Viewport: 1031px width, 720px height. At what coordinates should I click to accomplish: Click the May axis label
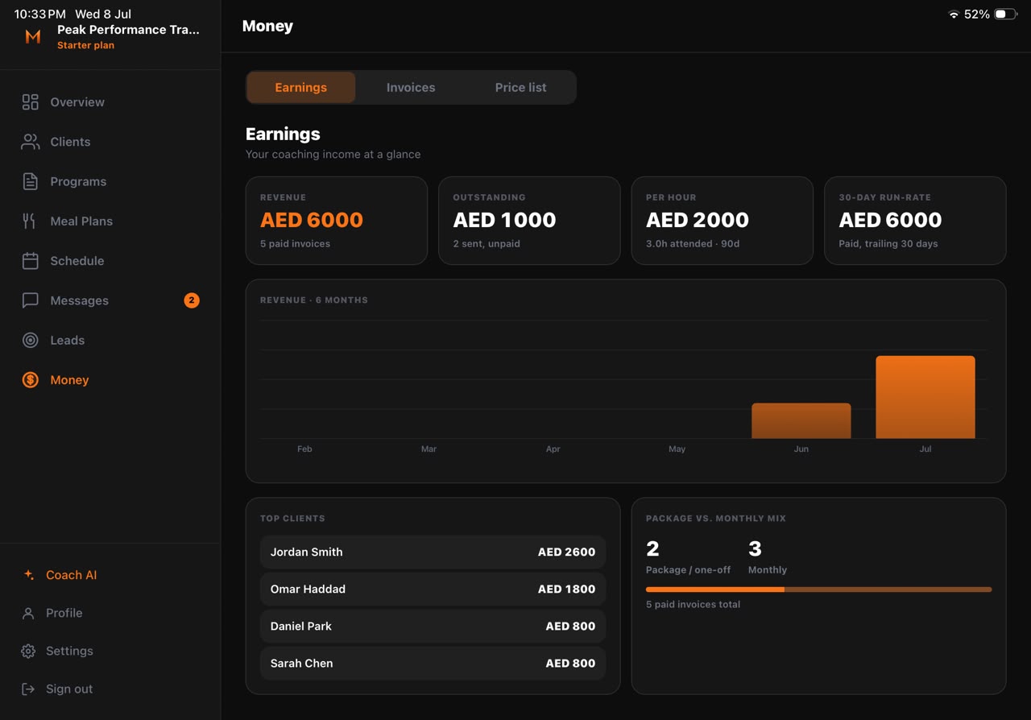pyautogui.click(x=677, y=449)
